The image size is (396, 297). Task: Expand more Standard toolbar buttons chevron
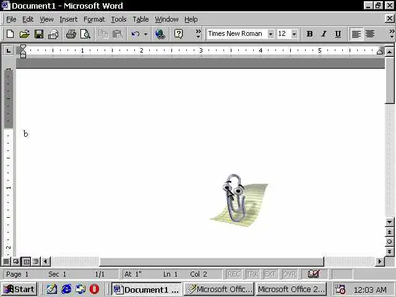pos(199,34)
